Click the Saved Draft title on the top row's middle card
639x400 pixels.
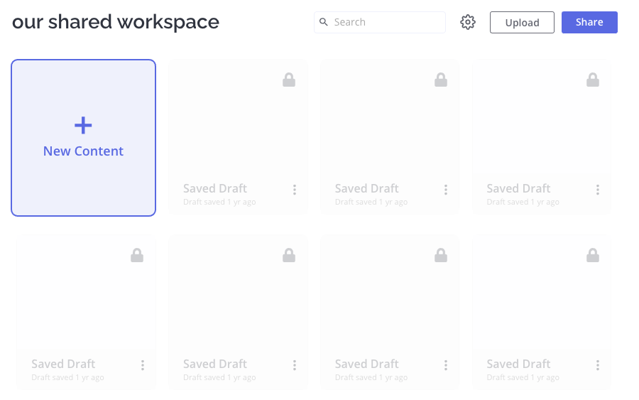click(366, 188)
